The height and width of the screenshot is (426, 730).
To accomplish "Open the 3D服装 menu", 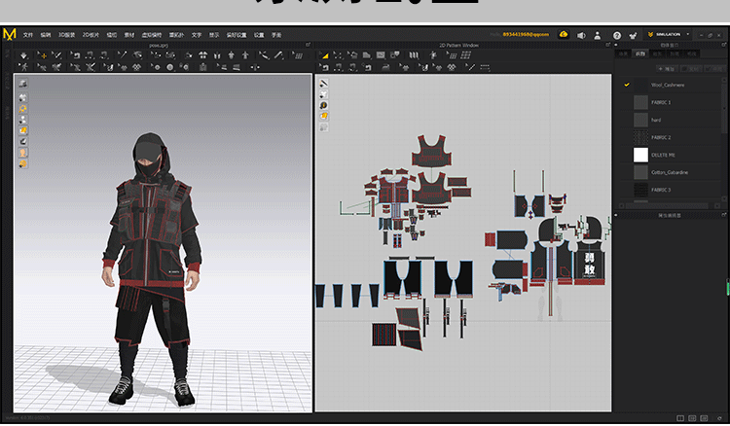I will [x=65, y=35].
